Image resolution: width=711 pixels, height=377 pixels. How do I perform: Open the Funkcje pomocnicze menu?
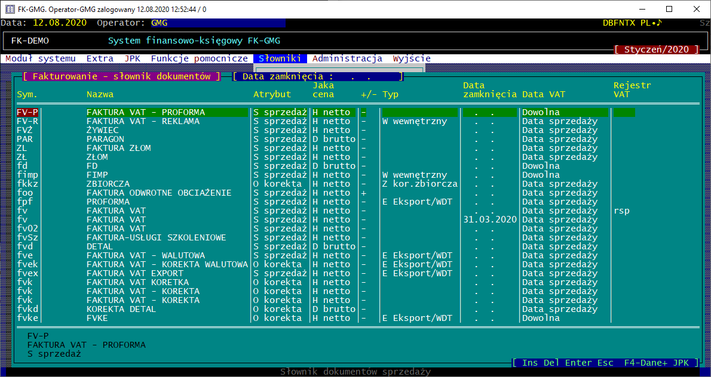tap(200, 58)
